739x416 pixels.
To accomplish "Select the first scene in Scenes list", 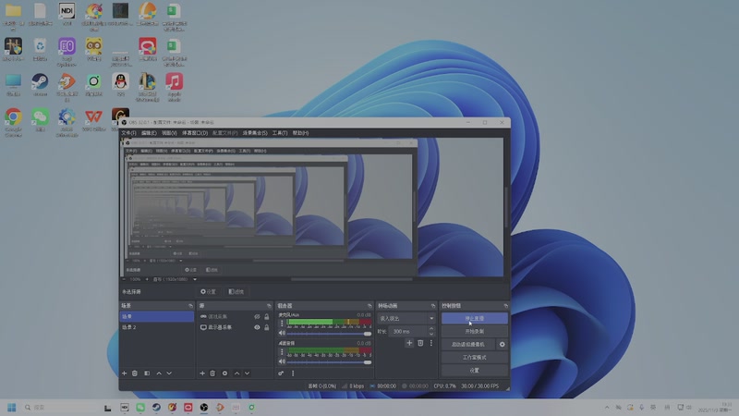I will coord(156,316).
